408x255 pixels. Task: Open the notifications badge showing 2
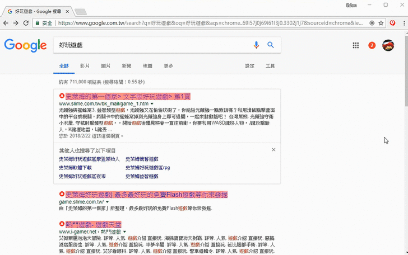pos(372,45)
